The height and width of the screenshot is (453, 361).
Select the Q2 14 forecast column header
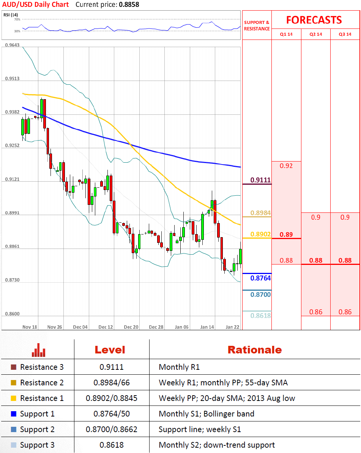(316, 34)
